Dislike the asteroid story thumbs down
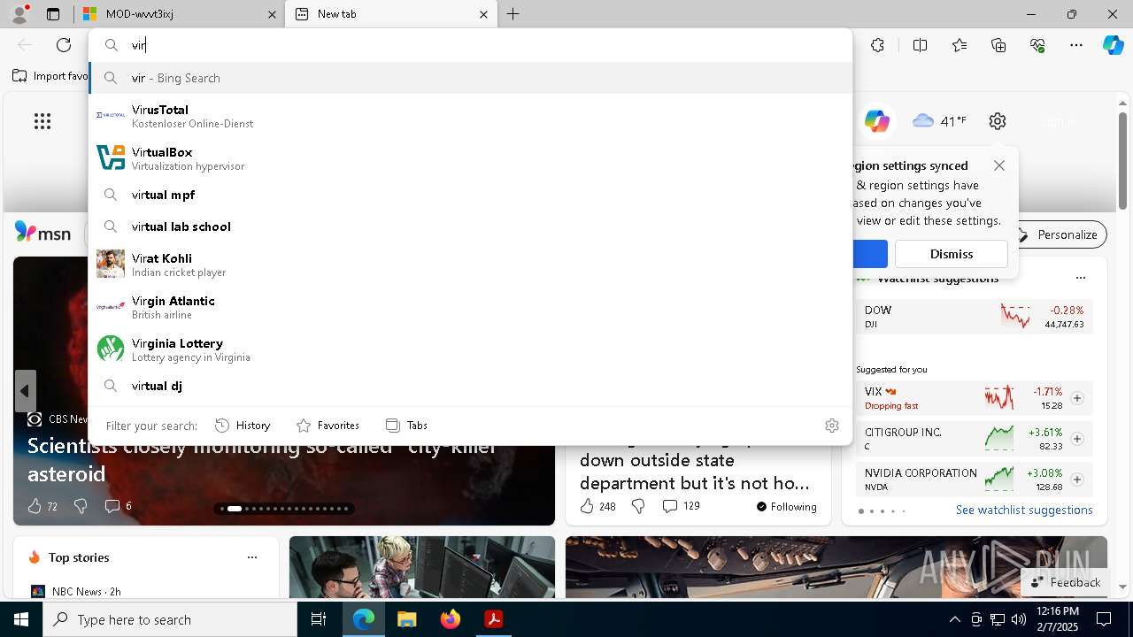 (81, 506)
